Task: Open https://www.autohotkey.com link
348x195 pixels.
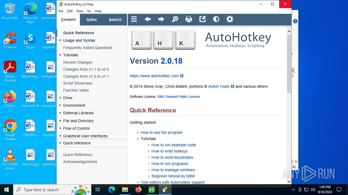Action: pos(154,76)
